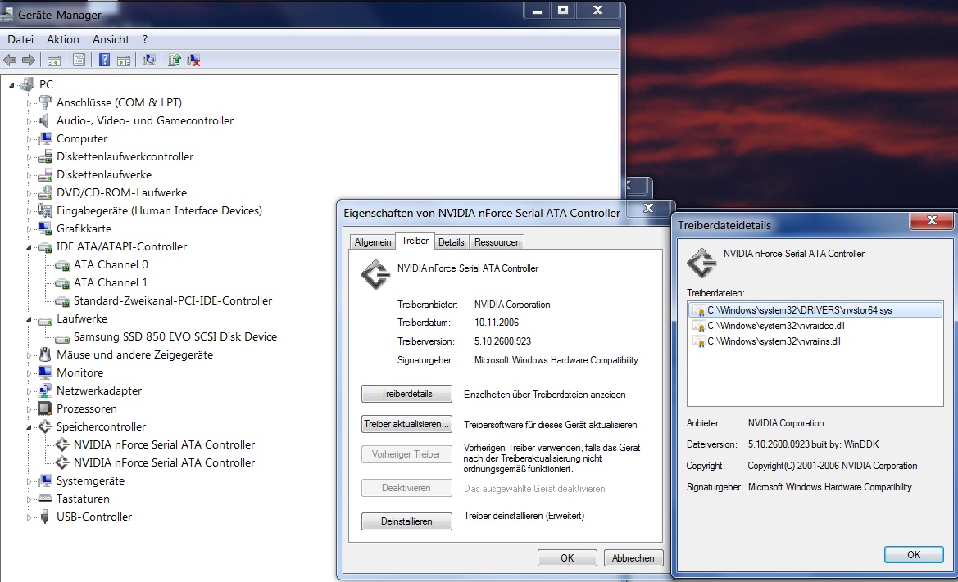Click the blue Help question mark icon

(x=104, y=60)
